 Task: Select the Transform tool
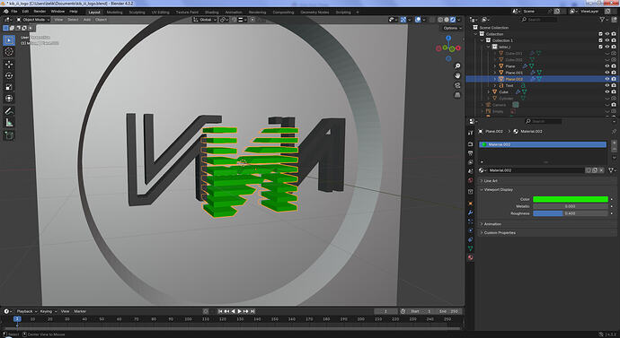click(x=9, y=99)
